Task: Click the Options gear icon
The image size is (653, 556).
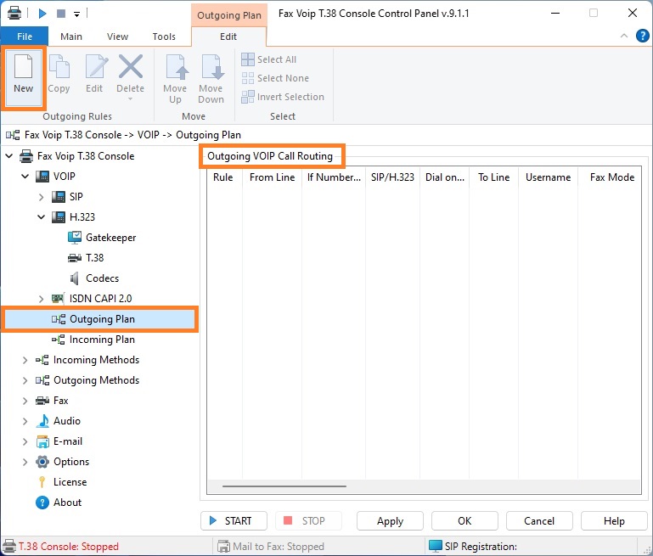Action: [x=42, y=462]
